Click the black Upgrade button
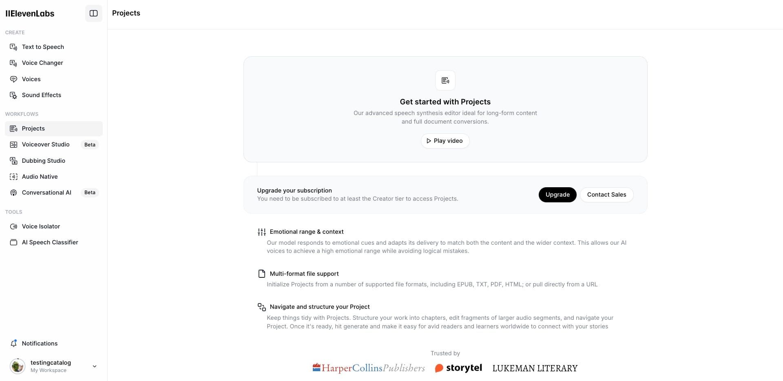The height and width of the screenshot is (381, 783). click(557, 195)
